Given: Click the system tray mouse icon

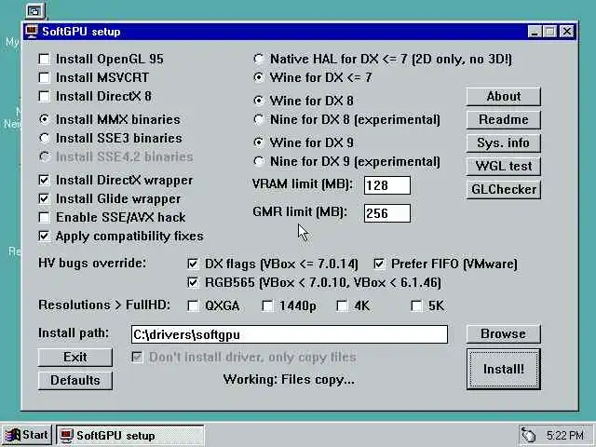Looking at the screenshot, I should point(528,435).
